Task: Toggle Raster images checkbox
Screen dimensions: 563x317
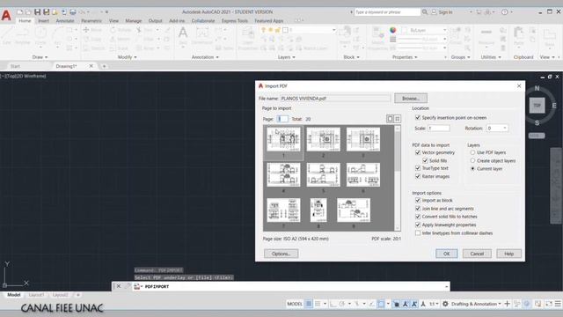Action: click(418, 176)
